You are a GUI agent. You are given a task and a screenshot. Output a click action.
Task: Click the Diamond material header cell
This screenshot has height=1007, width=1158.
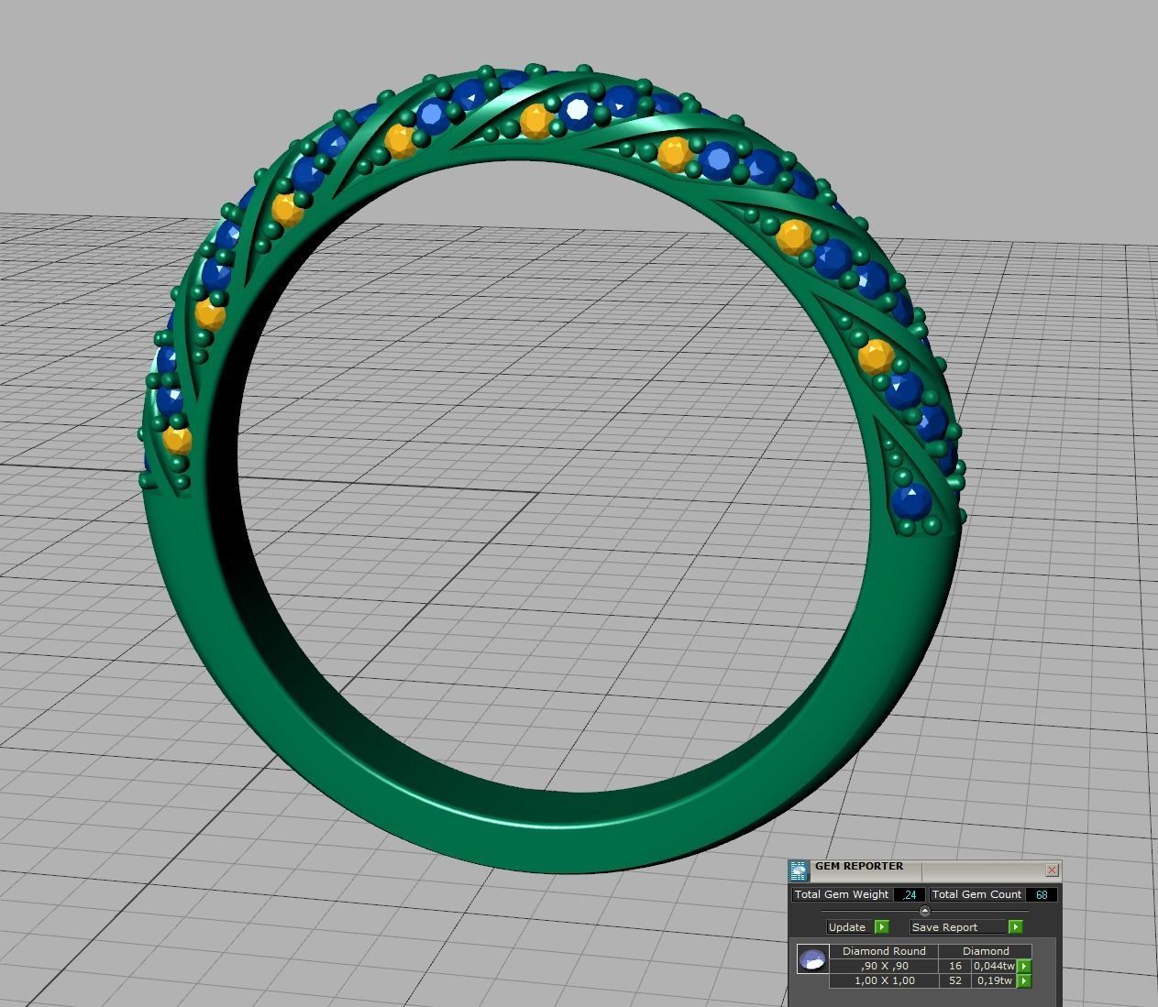tap(986, 951)
